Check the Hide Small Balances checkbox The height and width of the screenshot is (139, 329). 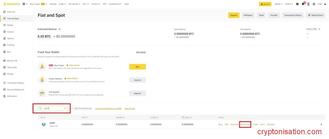(x=72, y=109)
